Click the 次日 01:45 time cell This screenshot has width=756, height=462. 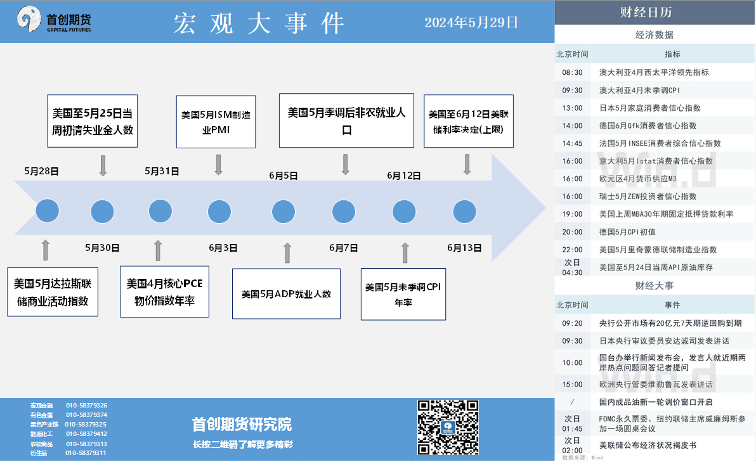(572, 423)
